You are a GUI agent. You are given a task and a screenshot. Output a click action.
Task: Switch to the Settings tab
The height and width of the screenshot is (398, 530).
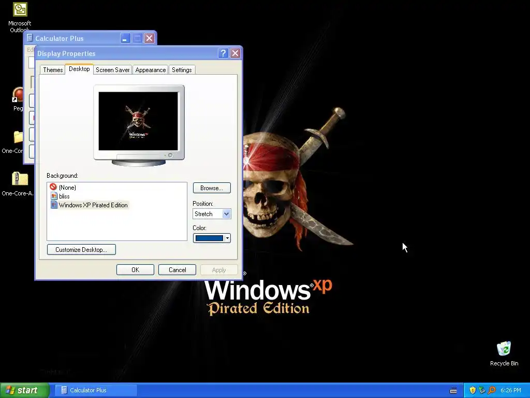182,70
